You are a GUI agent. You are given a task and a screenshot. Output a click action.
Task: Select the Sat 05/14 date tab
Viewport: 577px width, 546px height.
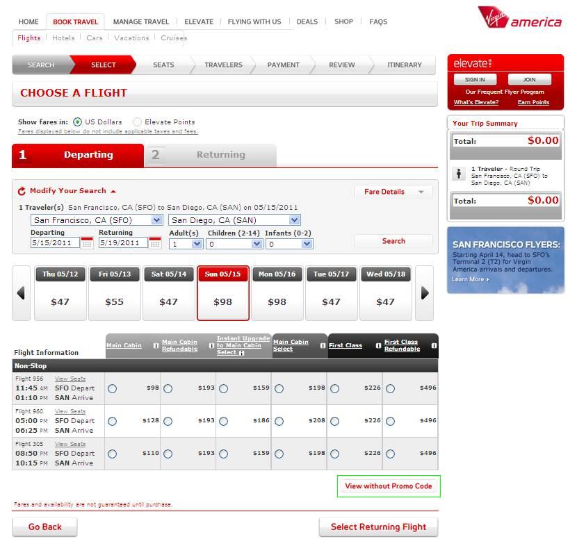(168, 293)
